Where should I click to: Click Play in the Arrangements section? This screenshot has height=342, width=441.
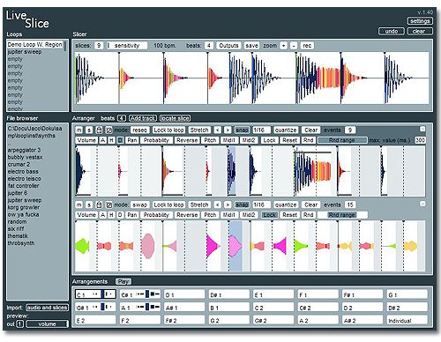click(x=123, y=282)
